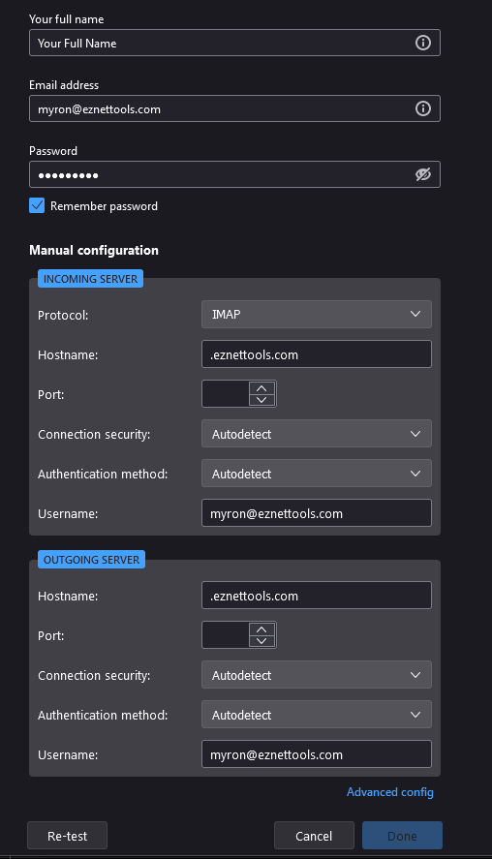Viewport: 492px width, 859px height.
Task: Open incoming Authentication method dropdown
Action: (317, 474)
